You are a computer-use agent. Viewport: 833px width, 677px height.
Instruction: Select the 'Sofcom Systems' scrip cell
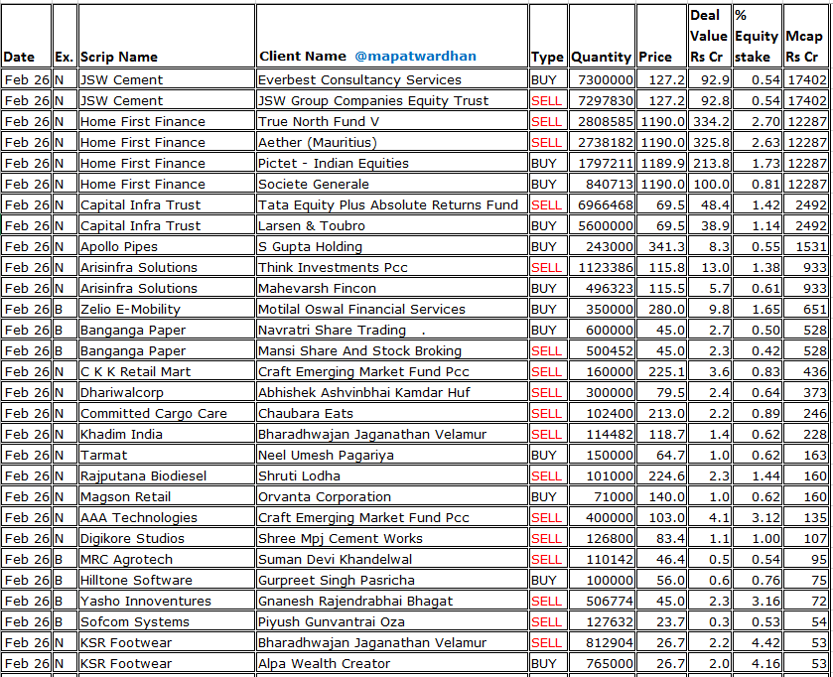tap(166, 621)
